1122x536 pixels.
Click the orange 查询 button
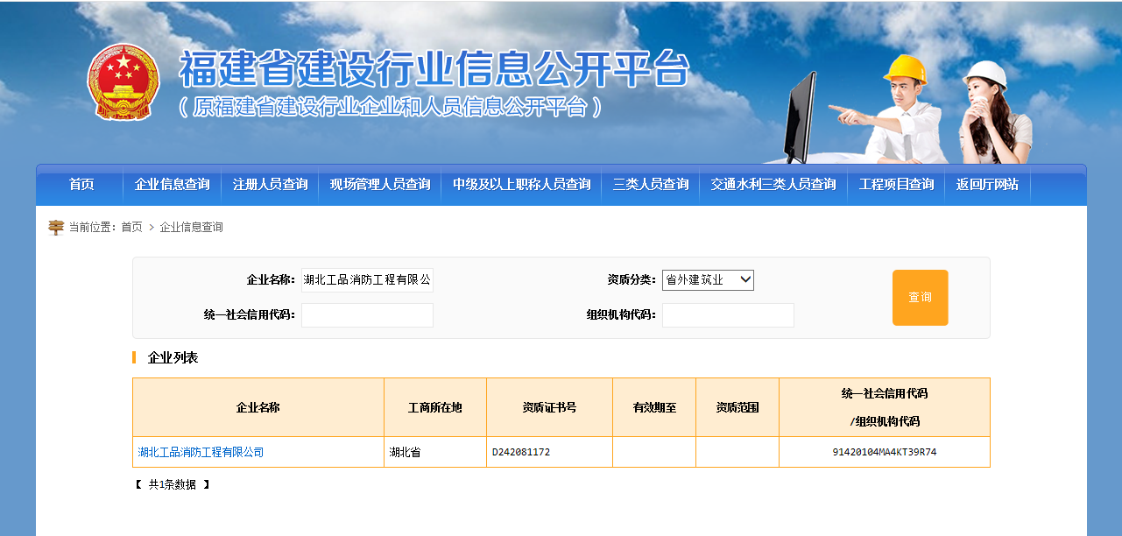[x=921, y=298]
